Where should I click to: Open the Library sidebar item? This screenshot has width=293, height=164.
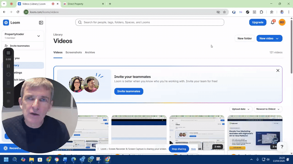pos(23,65)
